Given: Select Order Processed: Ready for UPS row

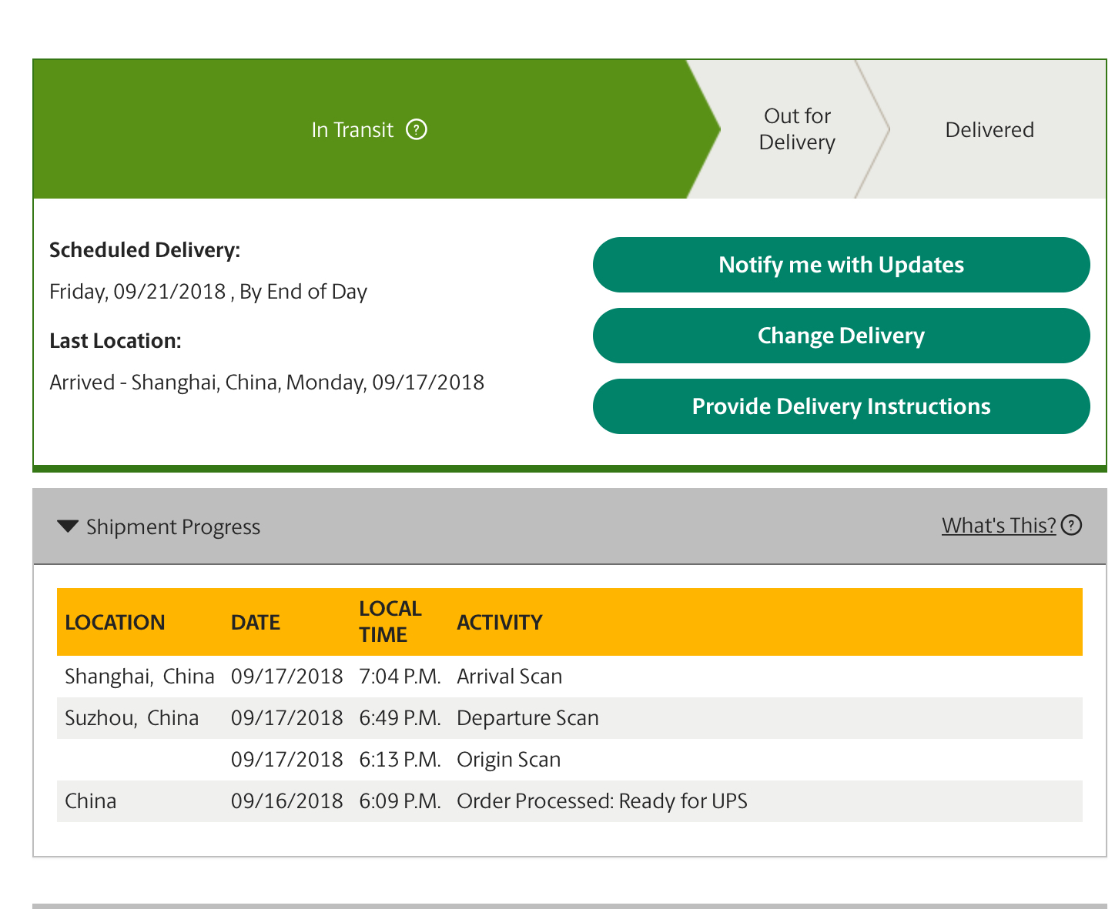Looking at the screenshot, I should 601,801.
